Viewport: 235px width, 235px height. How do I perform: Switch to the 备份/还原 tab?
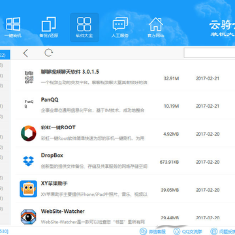49,27
